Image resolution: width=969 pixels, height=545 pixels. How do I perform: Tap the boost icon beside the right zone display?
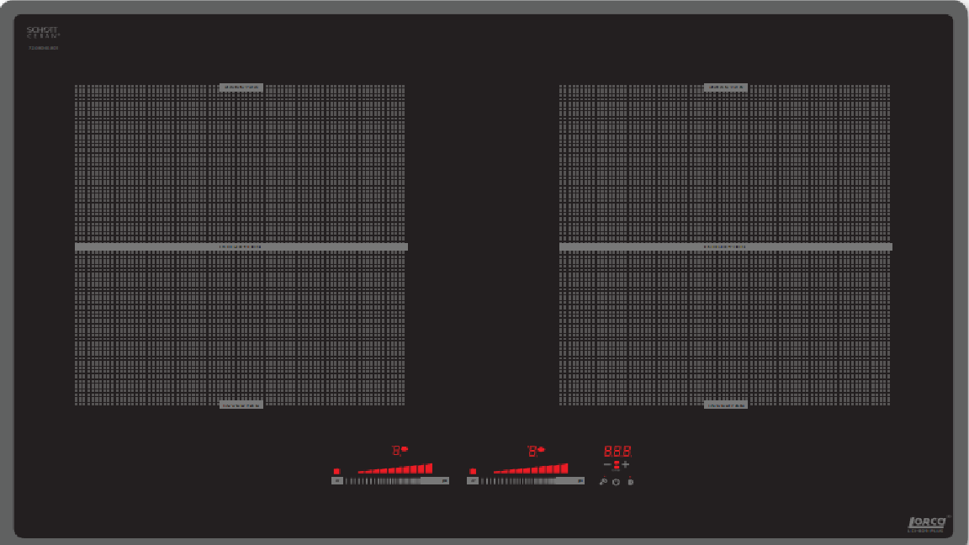coord(541,450)
